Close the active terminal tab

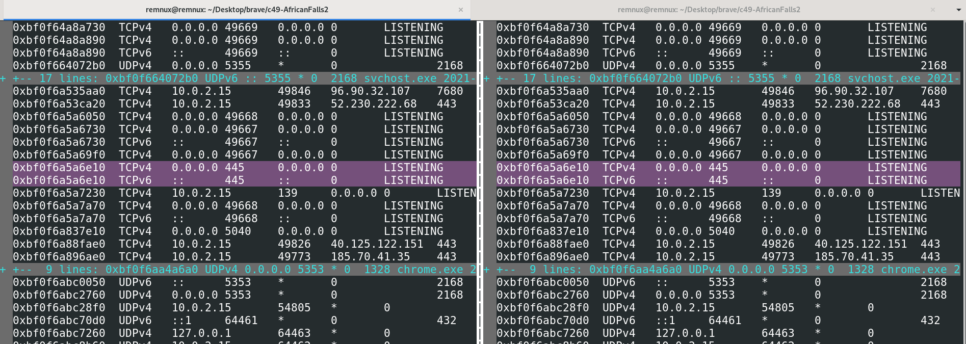[x=461, y=10]
